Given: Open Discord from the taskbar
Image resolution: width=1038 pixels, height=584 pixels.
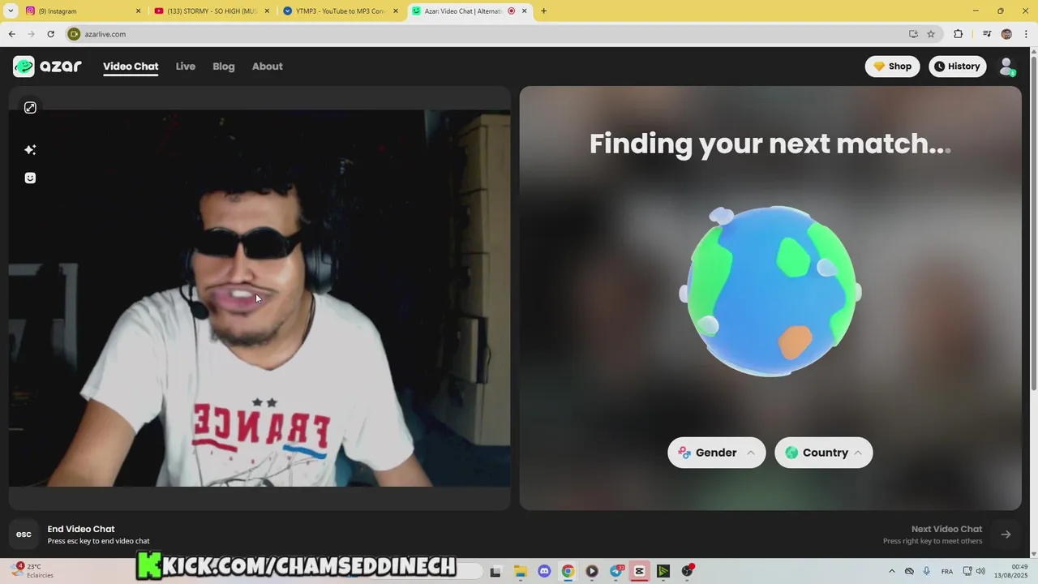Looking at the screenshot, I should tap(544, 571).
